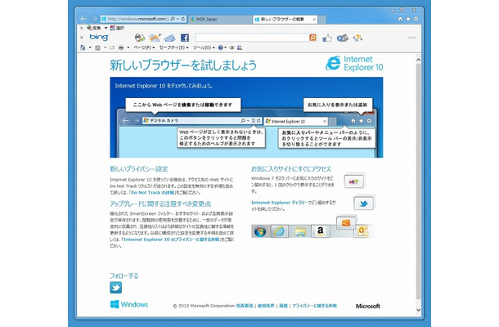Click the Forward navigation arrow
This screenshot has height=327, width=499.
[95, 19]
